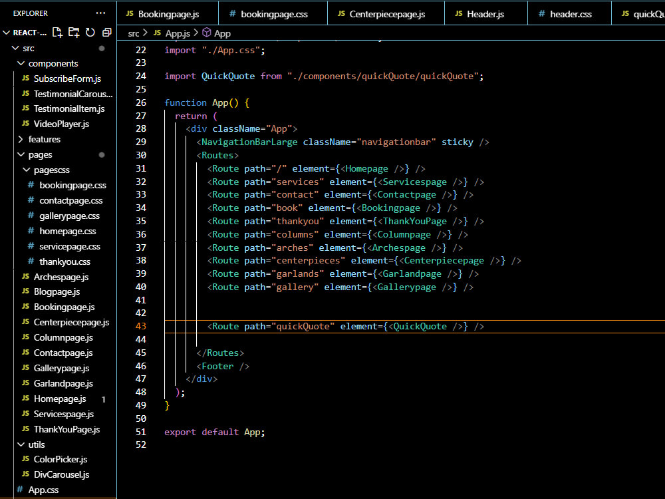Click the New Folder icon in Explorer

(74, 32)
